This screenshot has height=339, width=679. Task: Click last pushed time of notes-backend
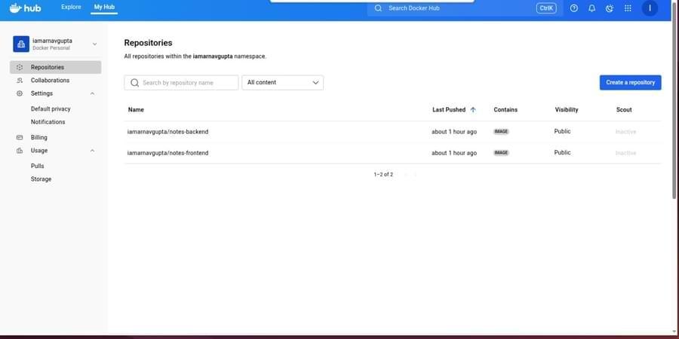454,131
